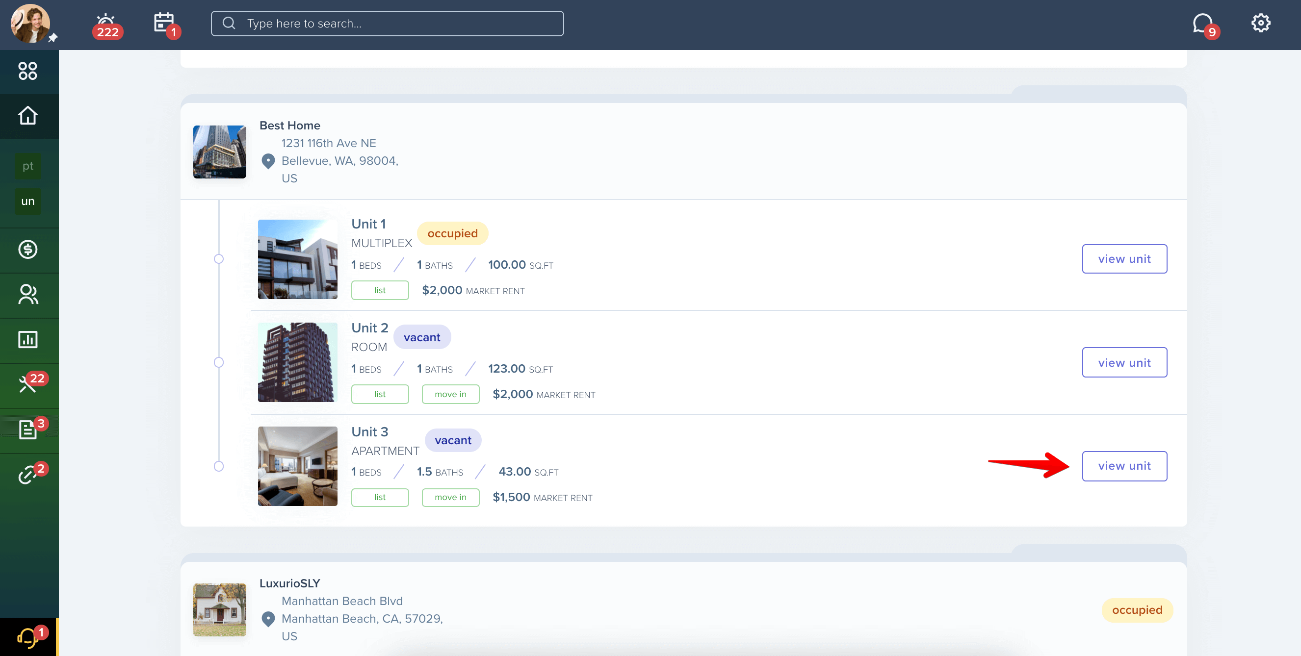Viewport: 1301px width, 656px height.
Task: Open the Unit 1 photo thumbnail
Action: (297, 259)
